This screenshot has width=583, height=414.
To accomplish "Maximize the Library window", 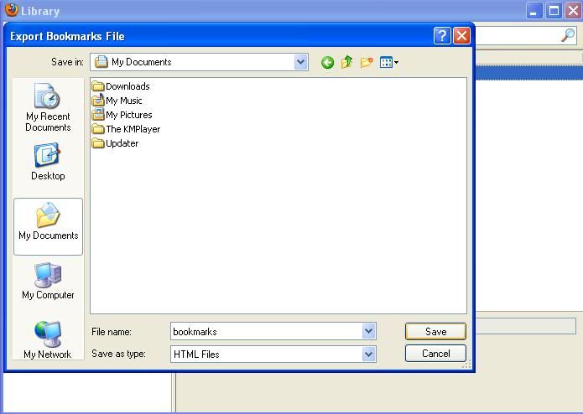I will coord(554,10).
